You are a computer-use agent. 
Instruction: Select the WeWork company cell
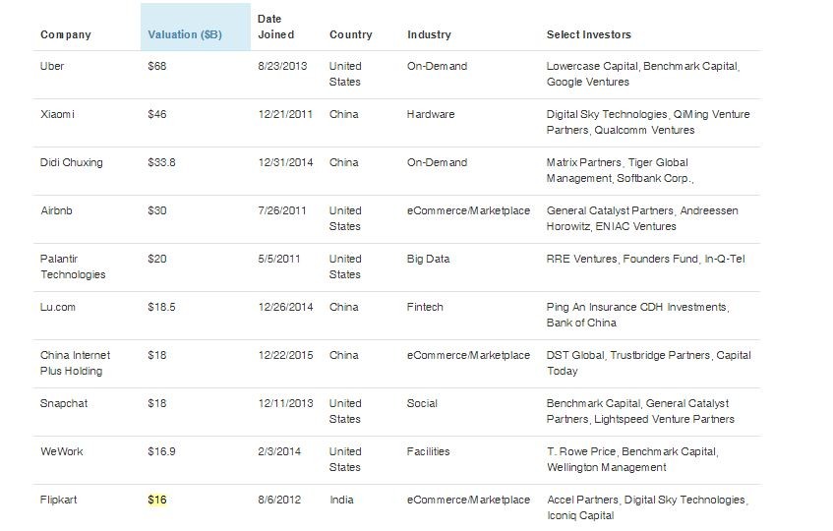(x=61, y=451)
